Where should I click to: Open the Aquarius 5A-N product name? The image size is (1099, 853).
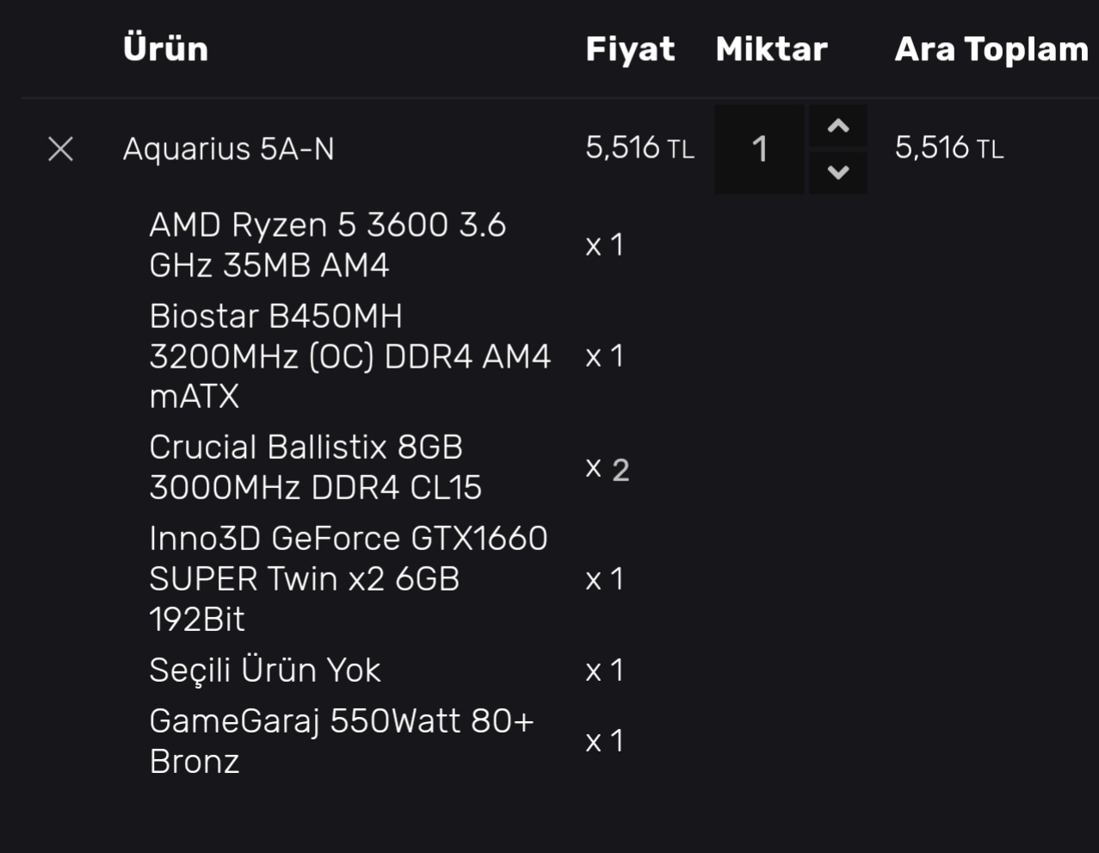click(228, 150)
